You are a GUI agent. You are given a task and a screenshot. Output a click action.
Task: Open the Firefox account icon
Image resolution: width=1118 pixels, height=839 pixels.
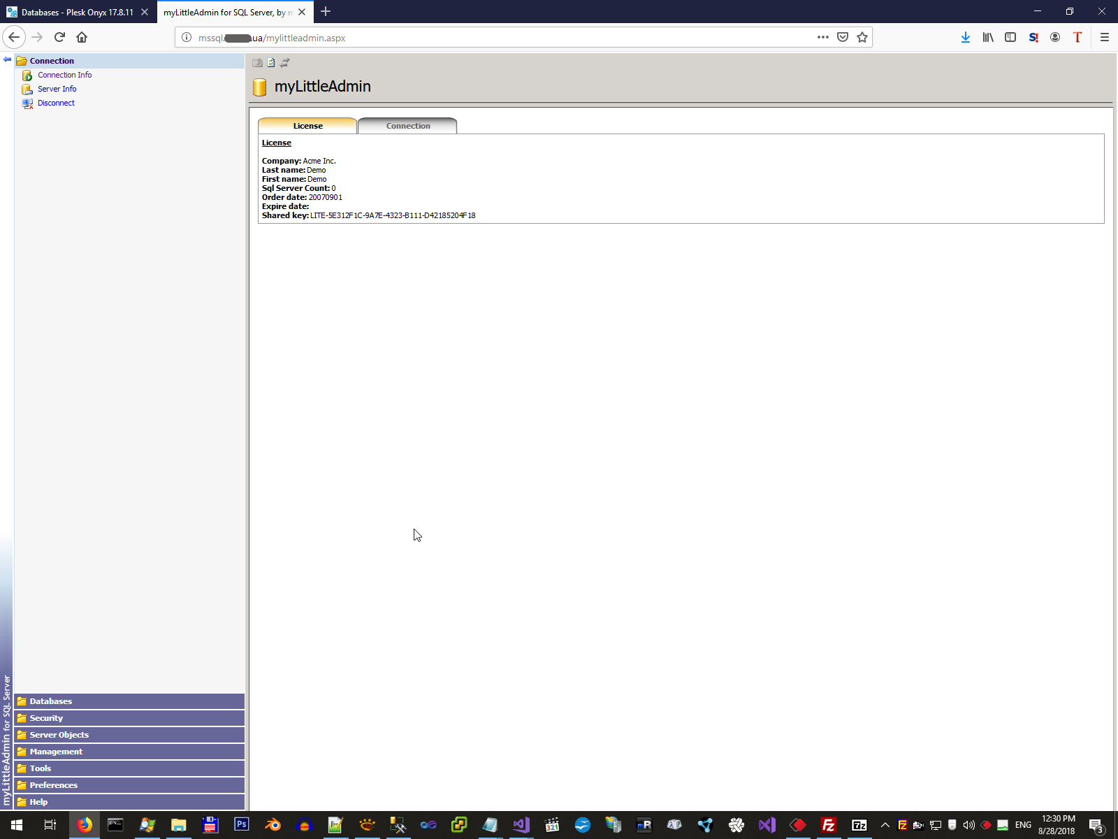pos(1055,37)
